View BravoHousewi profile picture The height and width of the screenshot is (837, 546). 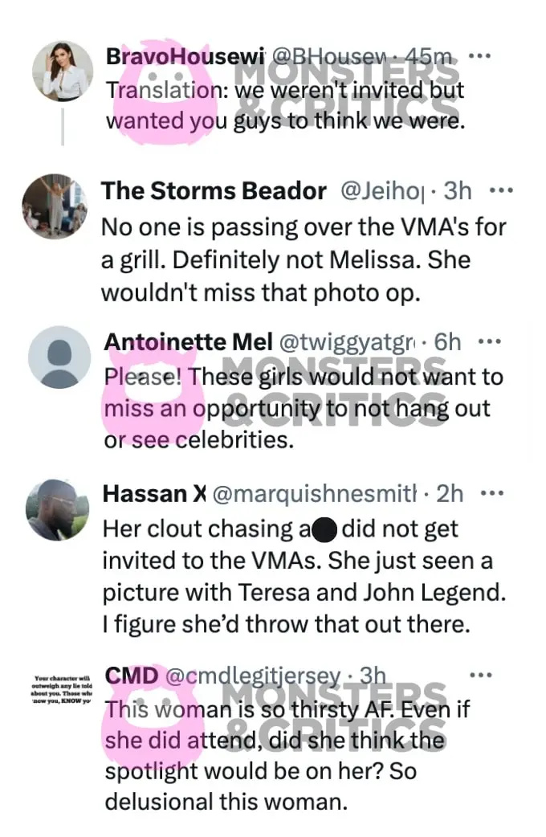(x=63, y=71)
